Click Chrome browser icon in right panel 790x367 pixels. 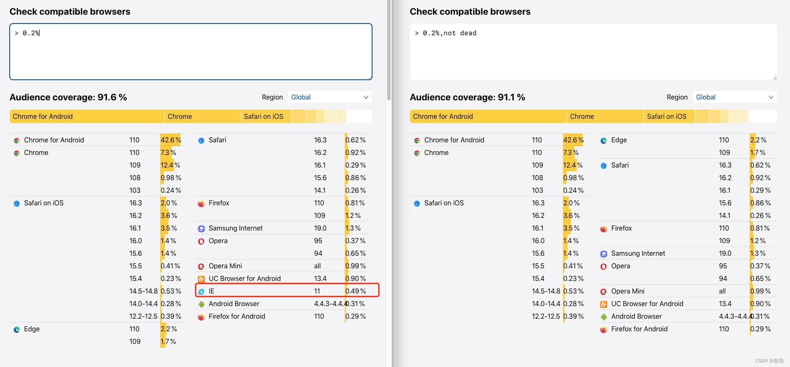(x=417, y=153)
